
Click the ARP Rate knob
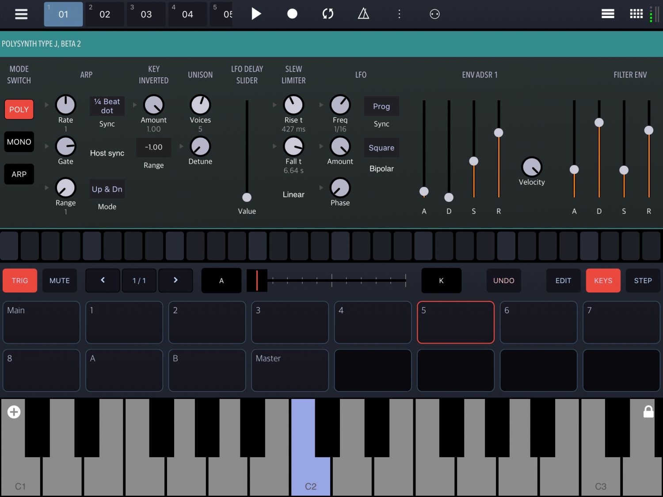(65, 105)
